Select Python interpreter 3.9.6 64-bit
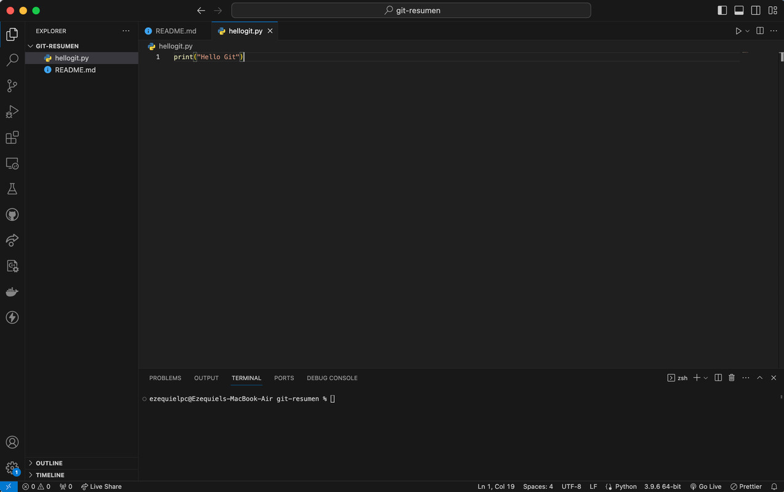The image size is (784, 492). [x=662, y=486]
